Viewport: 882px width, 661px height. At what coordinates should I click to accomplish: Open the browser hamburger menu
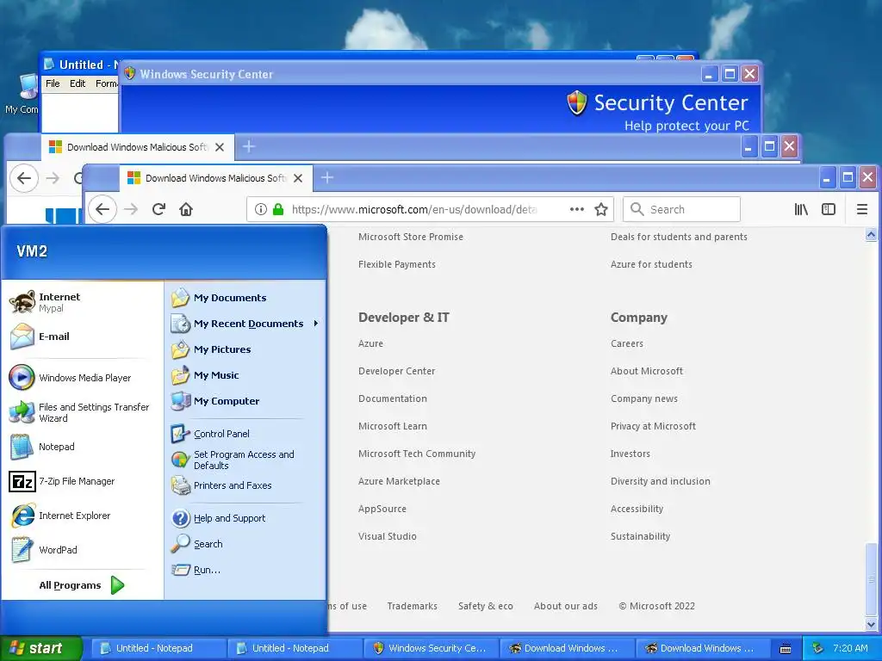(861, 210)
